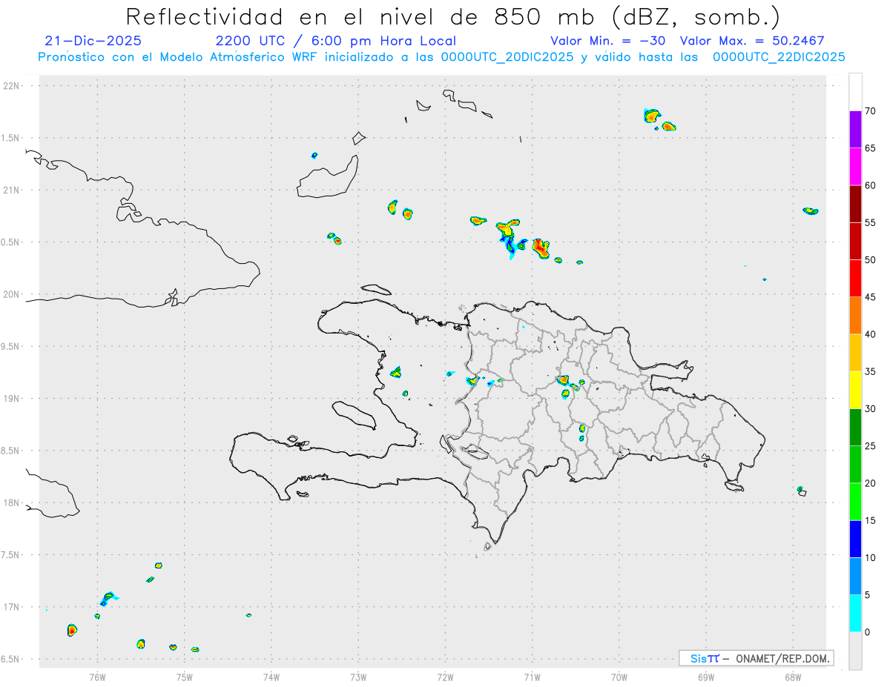Screen dimensions: 890x687
Task: Click the colorbar scale value '50'
Action: 871,260
